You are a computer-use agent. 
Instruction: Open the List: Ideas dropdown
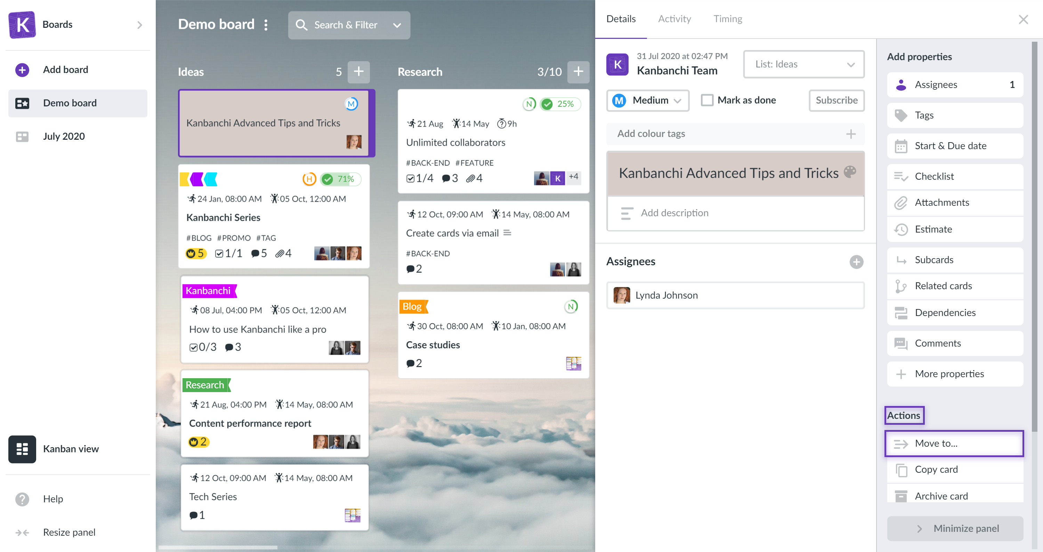coord(804,64)
